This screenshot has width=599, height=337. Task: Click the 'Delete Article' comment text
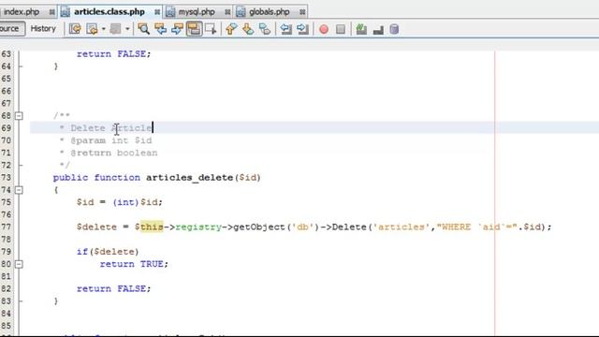point(111,128)
